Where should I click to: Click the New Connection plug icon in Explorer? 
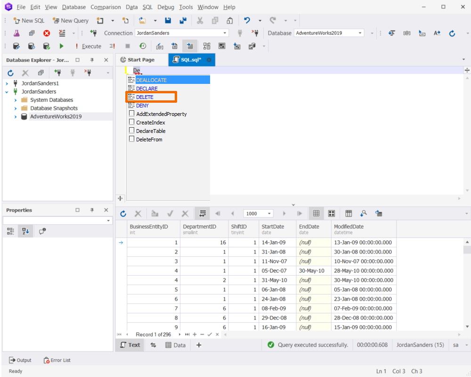(57, 73)
